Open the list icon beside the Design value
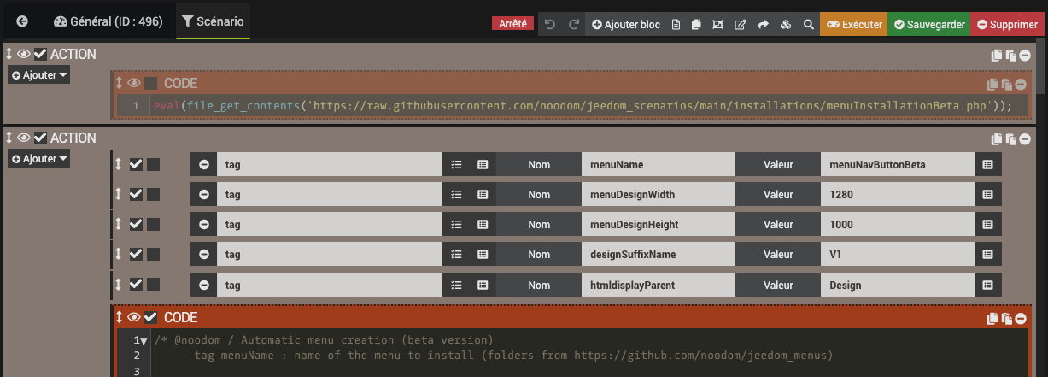This screenshot has width=1048, height=377. click(x=988, y=285)
